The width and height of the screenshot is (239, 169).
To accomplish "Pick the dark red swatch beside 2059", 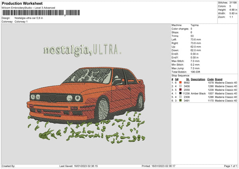I will [180, 90].
